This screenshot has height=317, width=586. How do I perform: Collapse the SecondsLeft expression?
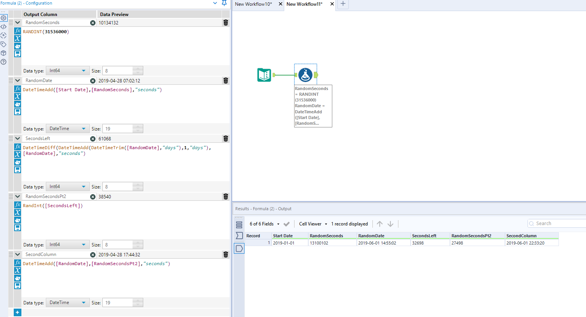[18, 138]
